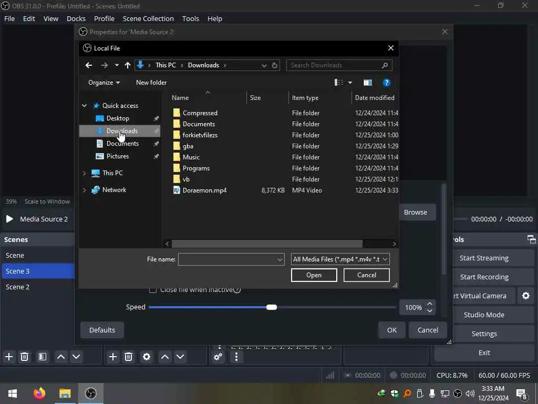Play Media Source 2
Screen dimensions: 538x404
[x=9, y=219]
